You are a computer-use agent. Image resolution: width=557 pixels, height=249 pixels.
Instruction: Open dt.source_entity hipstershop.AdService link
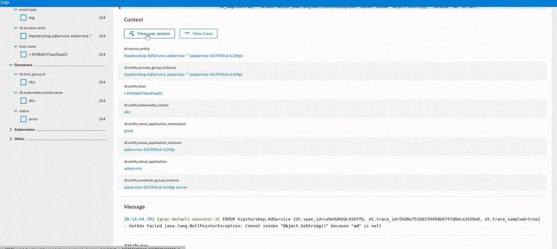pyautogui.click(x=183, y=56)
